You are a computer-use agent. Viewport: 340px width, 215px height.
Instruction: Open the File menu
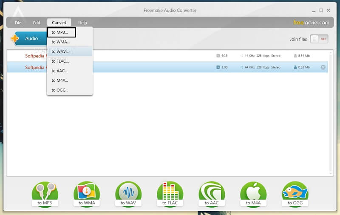click(x=18, y=23)
